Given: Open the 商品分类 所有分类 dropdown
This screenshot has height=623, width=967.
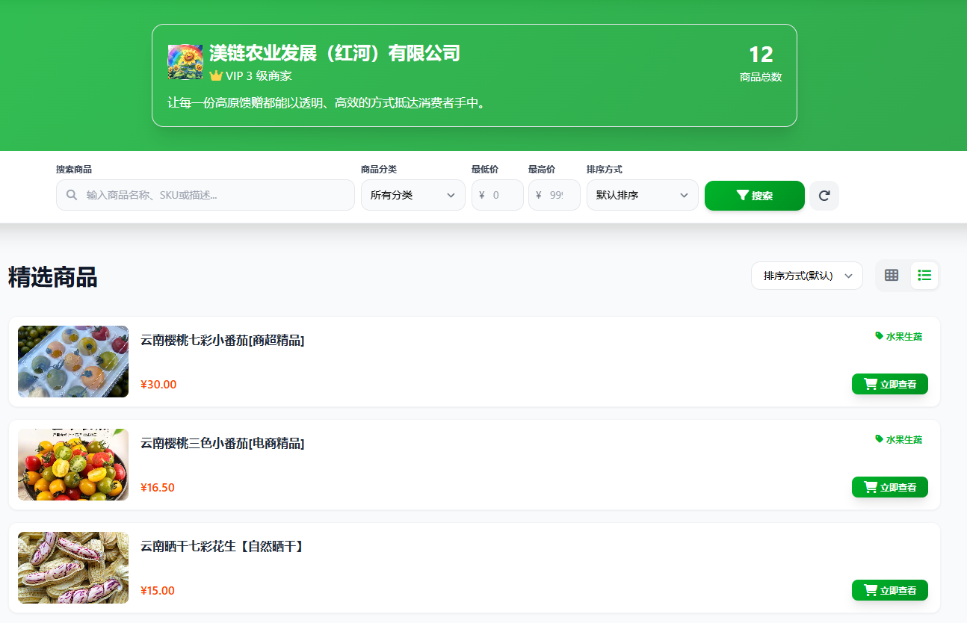Looking at the screenshot, I should coord(413,195).
